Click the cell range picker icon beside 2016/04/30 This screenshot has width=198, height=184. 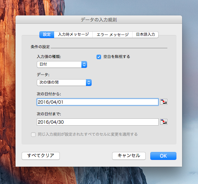[x=164, y=122]
